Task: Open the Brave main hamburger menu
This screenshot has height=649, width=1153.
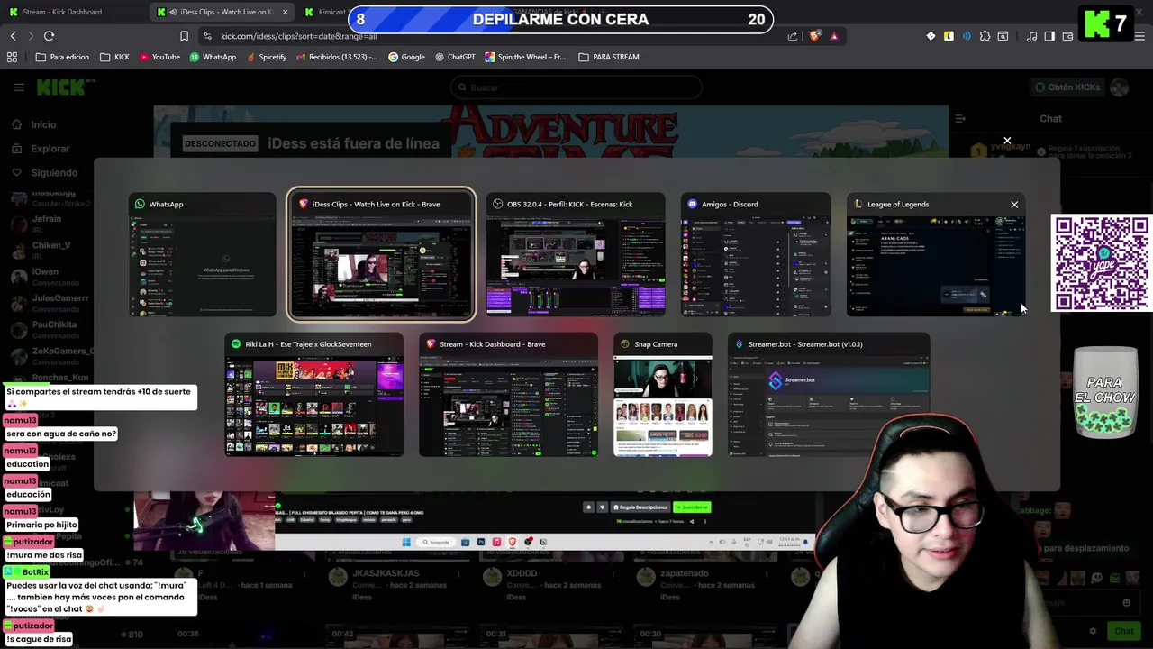Action: click(1140, 36)
